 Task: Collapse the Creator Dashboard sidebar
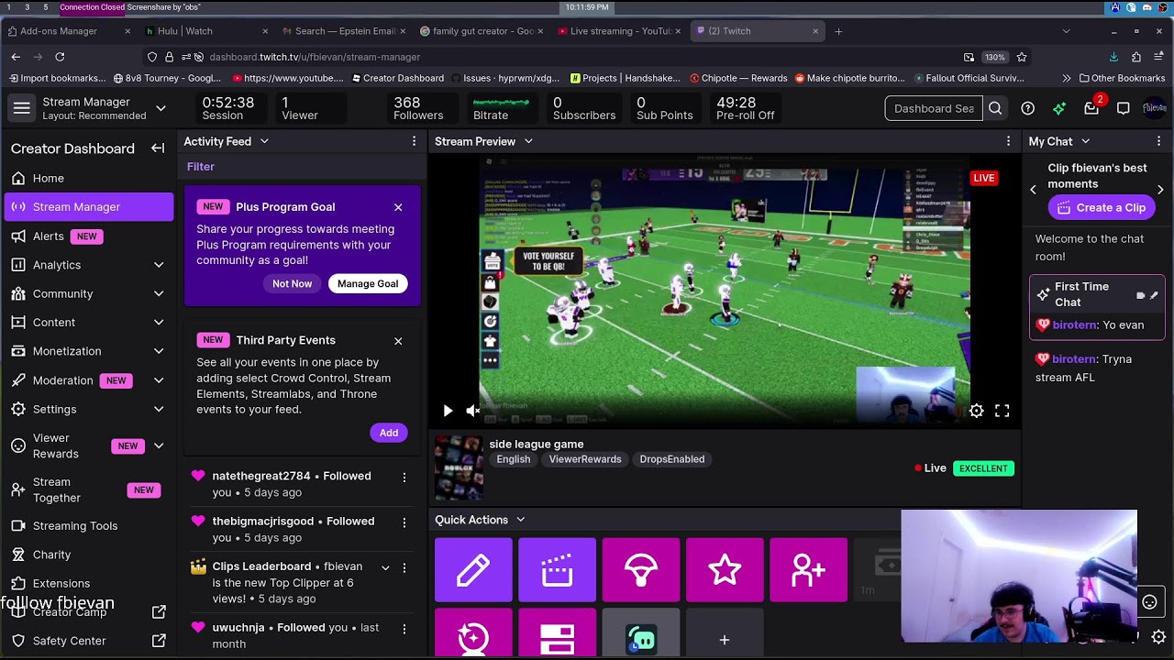tap(158, 148)
